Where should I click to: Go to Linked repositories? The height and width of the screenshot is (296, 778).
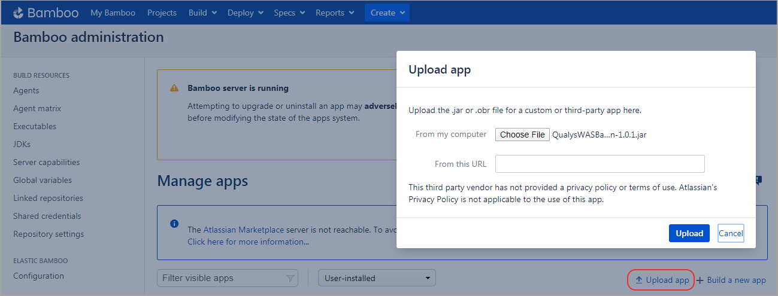tap(48, 198)
